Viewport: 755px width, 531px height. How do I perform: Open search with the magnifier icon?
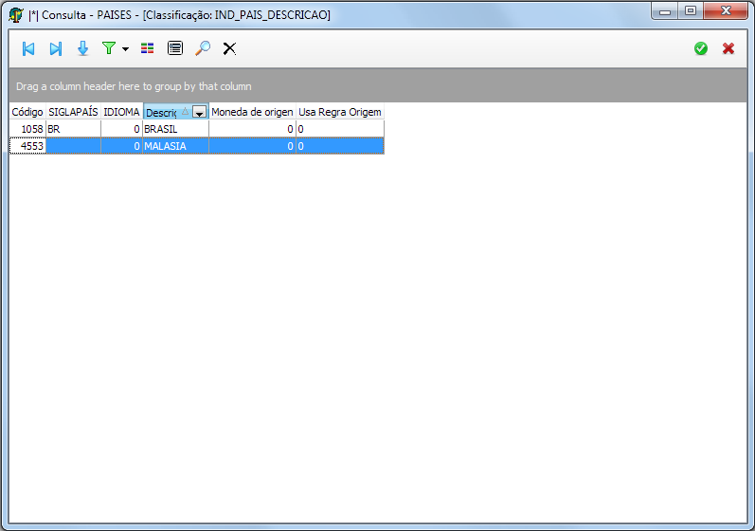click(202, 48)
